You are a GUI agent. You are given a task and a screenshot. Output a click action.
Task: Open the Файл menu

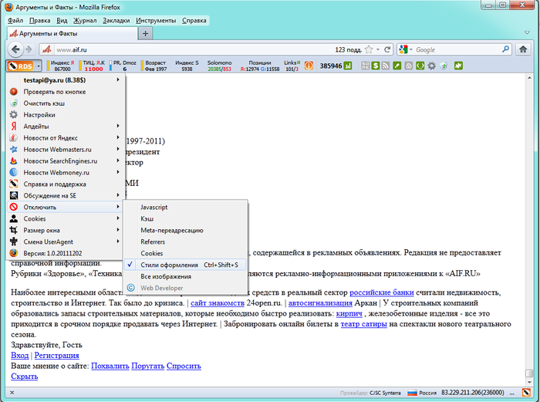[x=15, y=21]
